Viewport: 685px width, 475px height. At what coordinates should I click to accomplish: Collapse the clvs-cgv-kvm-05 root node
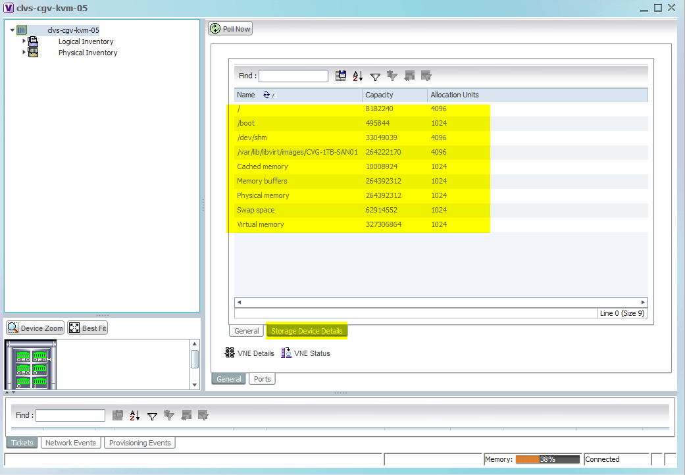(11, 30)
